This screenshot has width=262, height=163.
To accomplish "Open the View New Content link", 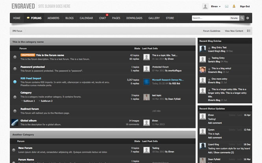I will (234, 31).
